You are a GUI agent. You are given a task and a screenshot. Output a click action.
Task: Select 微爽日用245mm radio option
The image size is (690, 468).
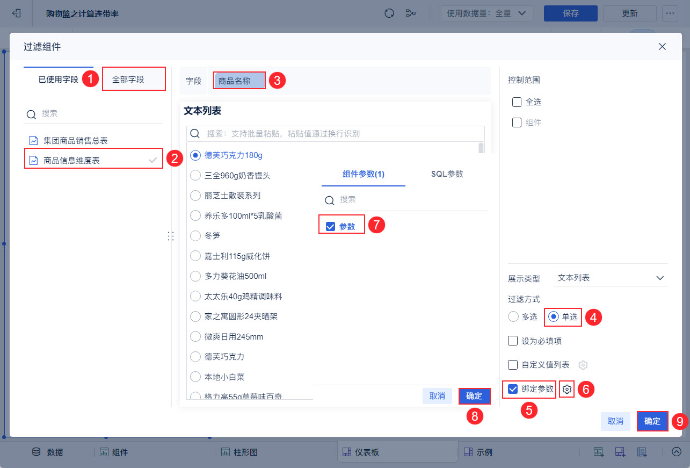195,336
